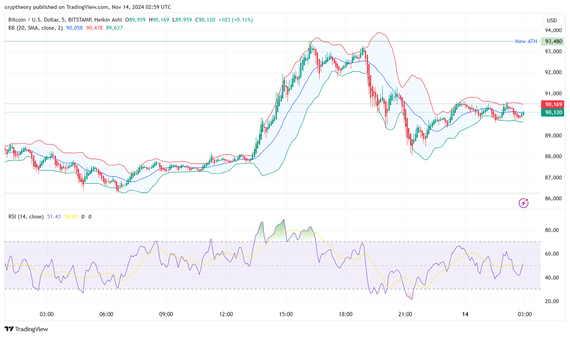This screenshot has width=570, height=337.
Task: Click the green 90,120 current price tag
Action: point(553,112)
